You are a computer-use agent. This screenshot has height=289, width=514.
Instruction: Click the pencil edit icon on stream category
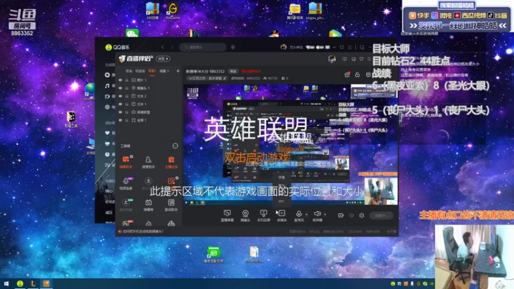coord(225,78)
